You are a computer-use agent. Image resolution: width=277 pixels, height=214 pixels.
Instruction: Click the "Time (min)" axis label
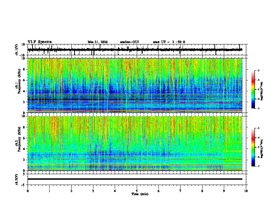140,194
